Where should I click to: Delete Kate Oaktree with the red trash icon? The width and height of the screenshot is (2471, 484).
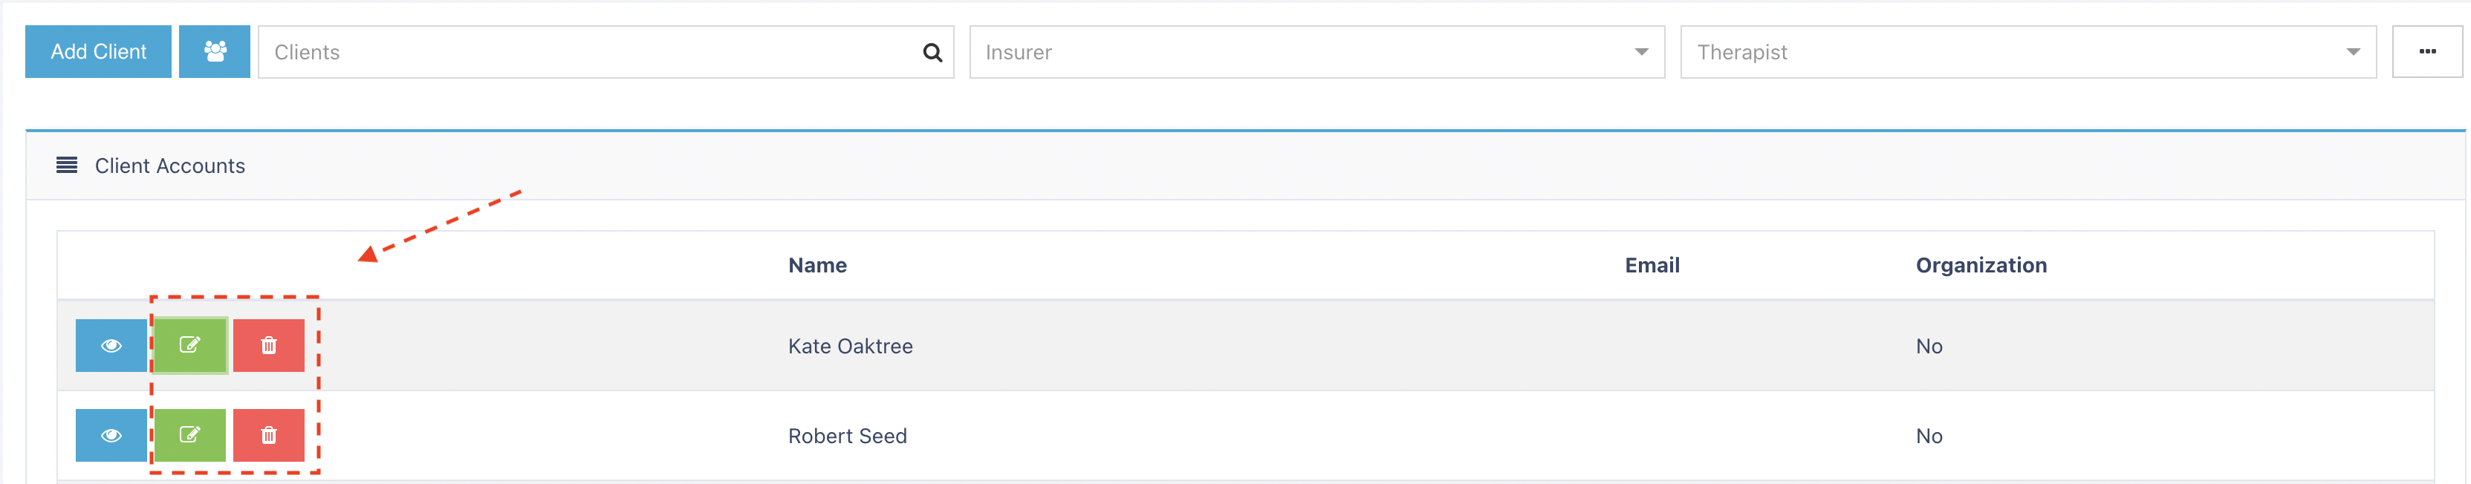pos(269,345)
